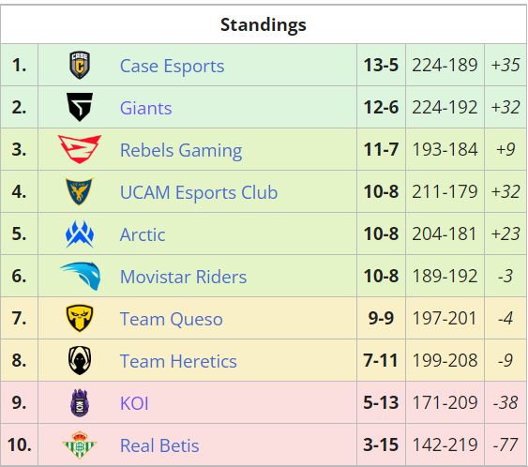Click the Movistar Riders logo
The width and height of the screenshot is (528, 467).
(x=80, y=276)
